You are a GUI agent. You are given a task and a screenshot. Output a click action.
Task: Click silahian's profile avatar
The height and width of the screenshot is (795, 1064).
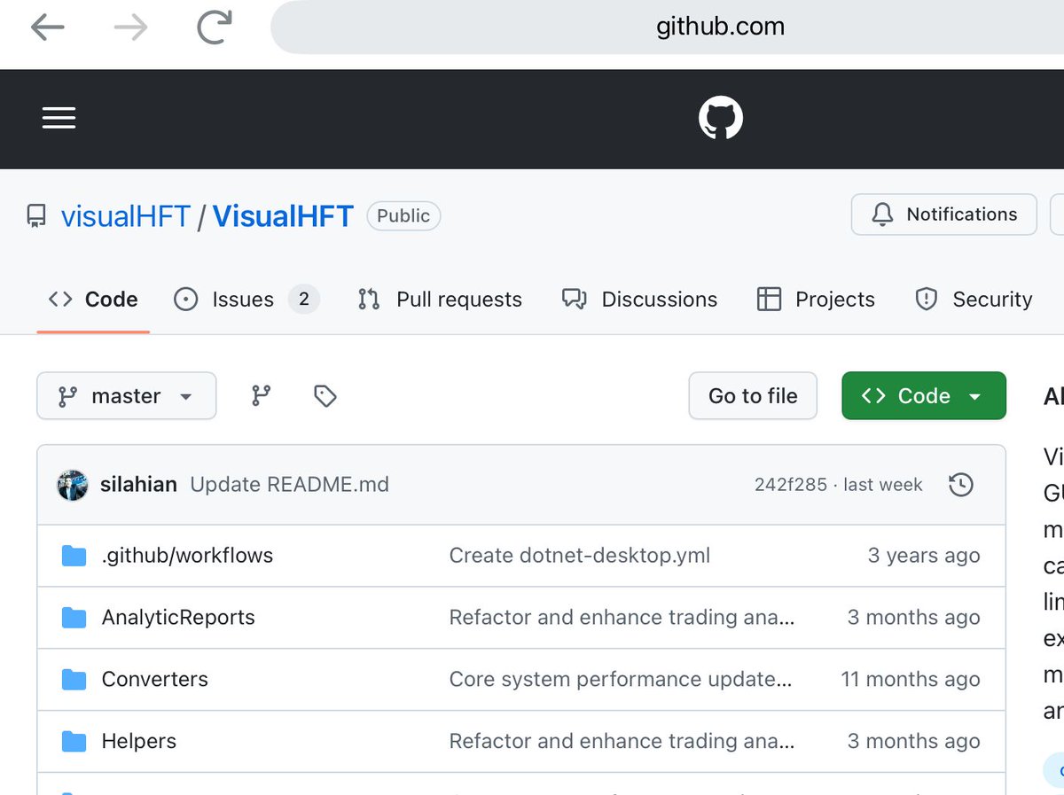coord(72,485)
